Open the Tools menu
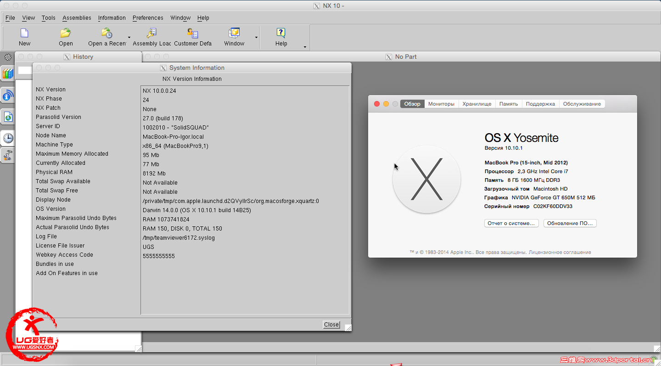The width and height of the screenshot is (661, 366). tap(48, 18)
